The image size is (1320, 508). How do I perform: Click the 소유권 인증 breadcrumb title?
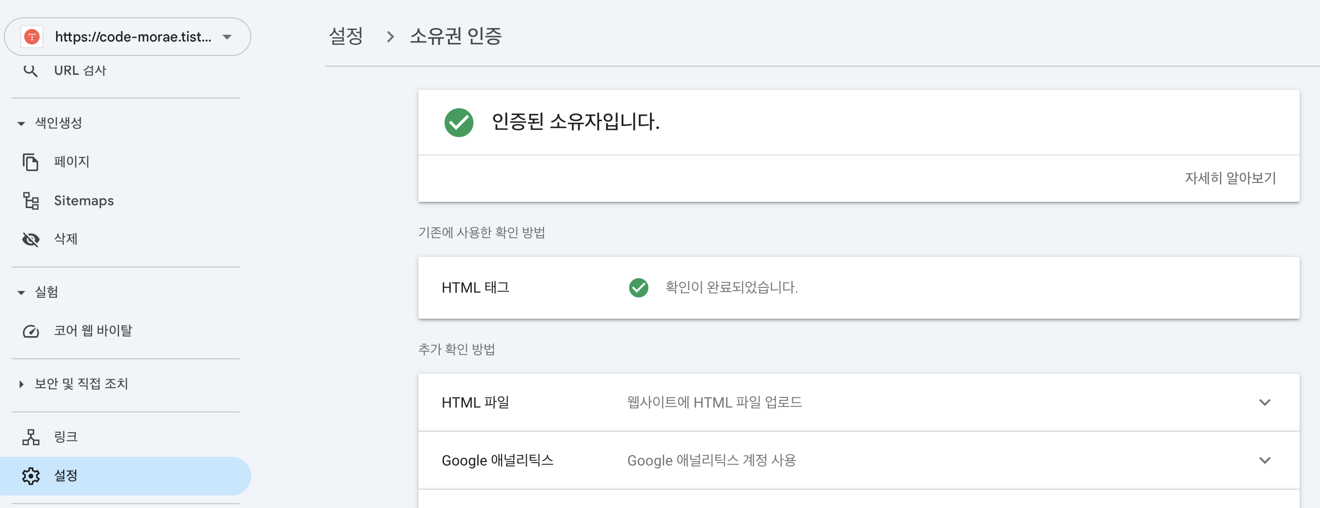[456, 36]
